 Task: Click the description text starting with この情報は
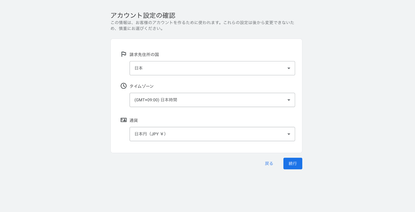tap(202, 25)
